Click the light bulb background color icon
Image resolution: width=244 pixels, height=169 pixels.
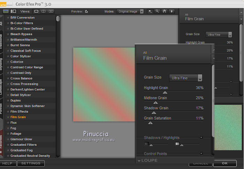(172, 12)
